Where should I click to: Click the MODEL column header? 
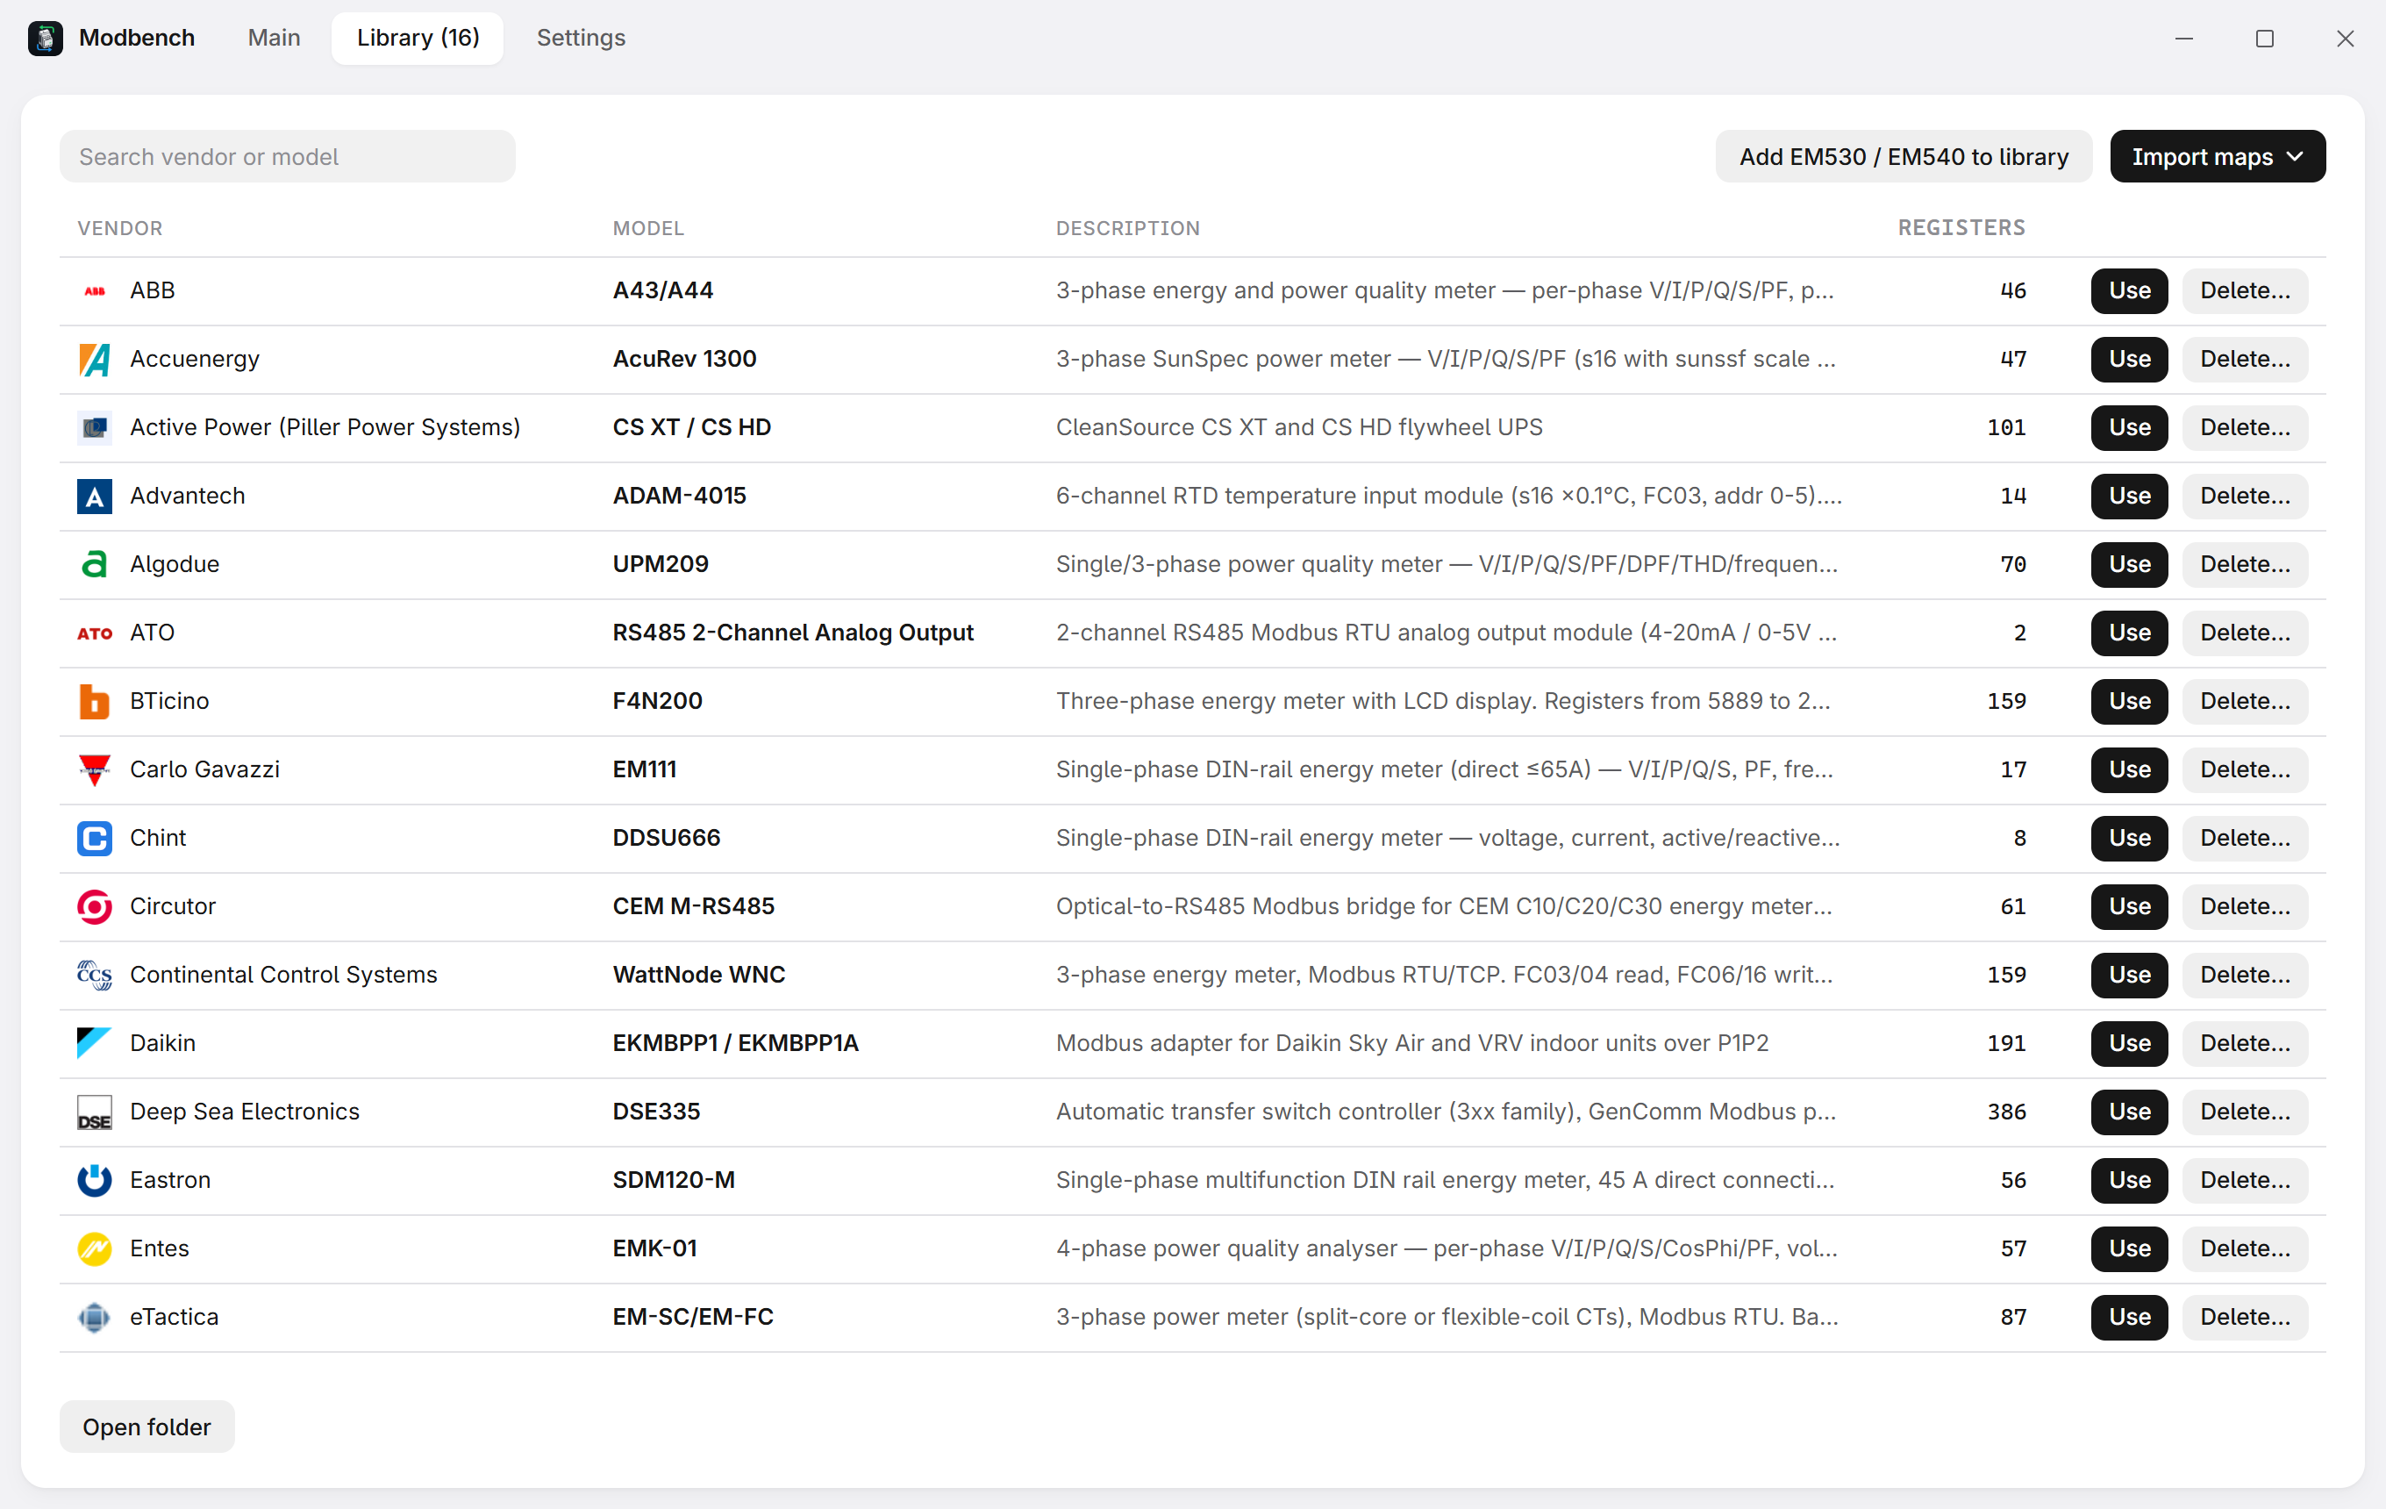pyautogui.click(x=648, y=228)
